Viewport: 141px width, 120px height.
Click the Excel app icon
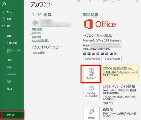[x=89, y=54]
